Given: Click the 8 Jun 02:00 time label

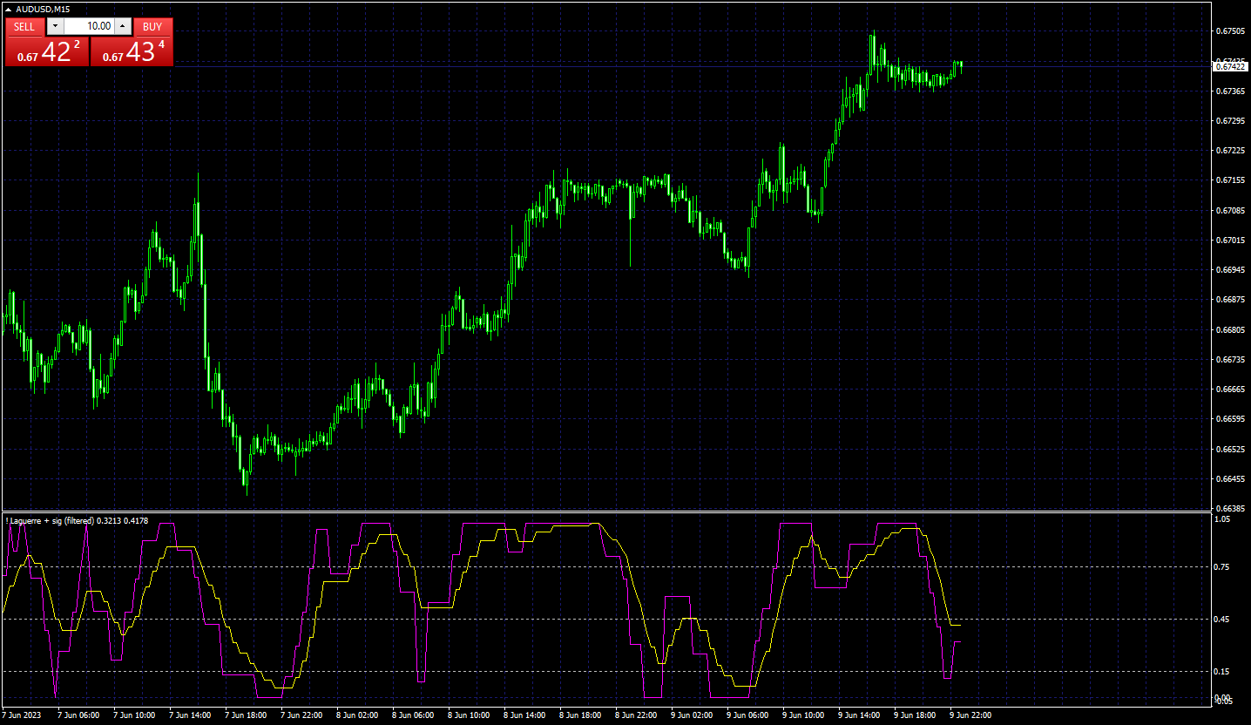Looking at the screenshot, I should click(x=357, y=715).
